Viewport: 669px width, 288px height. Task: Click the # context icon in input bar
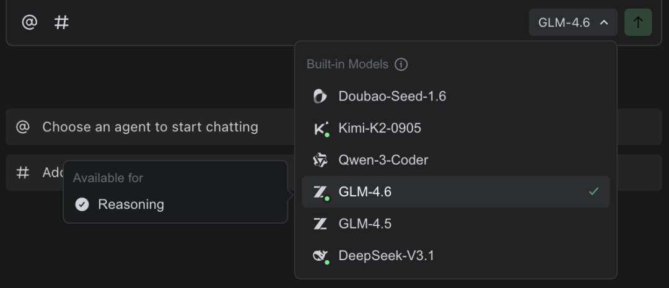(x=61, y=22)
